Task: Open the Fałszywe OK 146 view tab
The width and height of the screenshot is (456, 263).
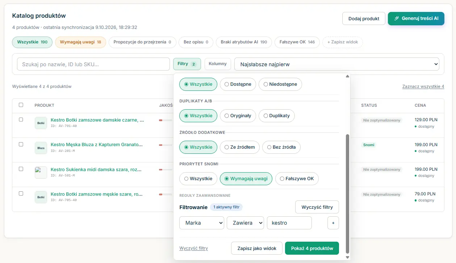Action: (297, 42)
